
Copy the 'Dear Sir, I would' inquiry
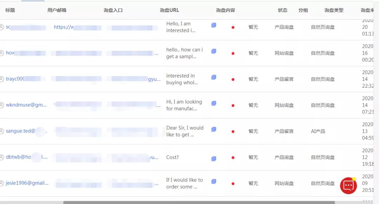pos(213,129)
